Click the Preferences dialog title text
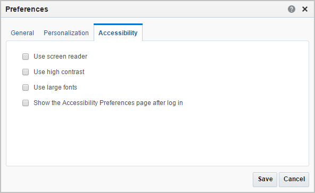 [27, 9]
